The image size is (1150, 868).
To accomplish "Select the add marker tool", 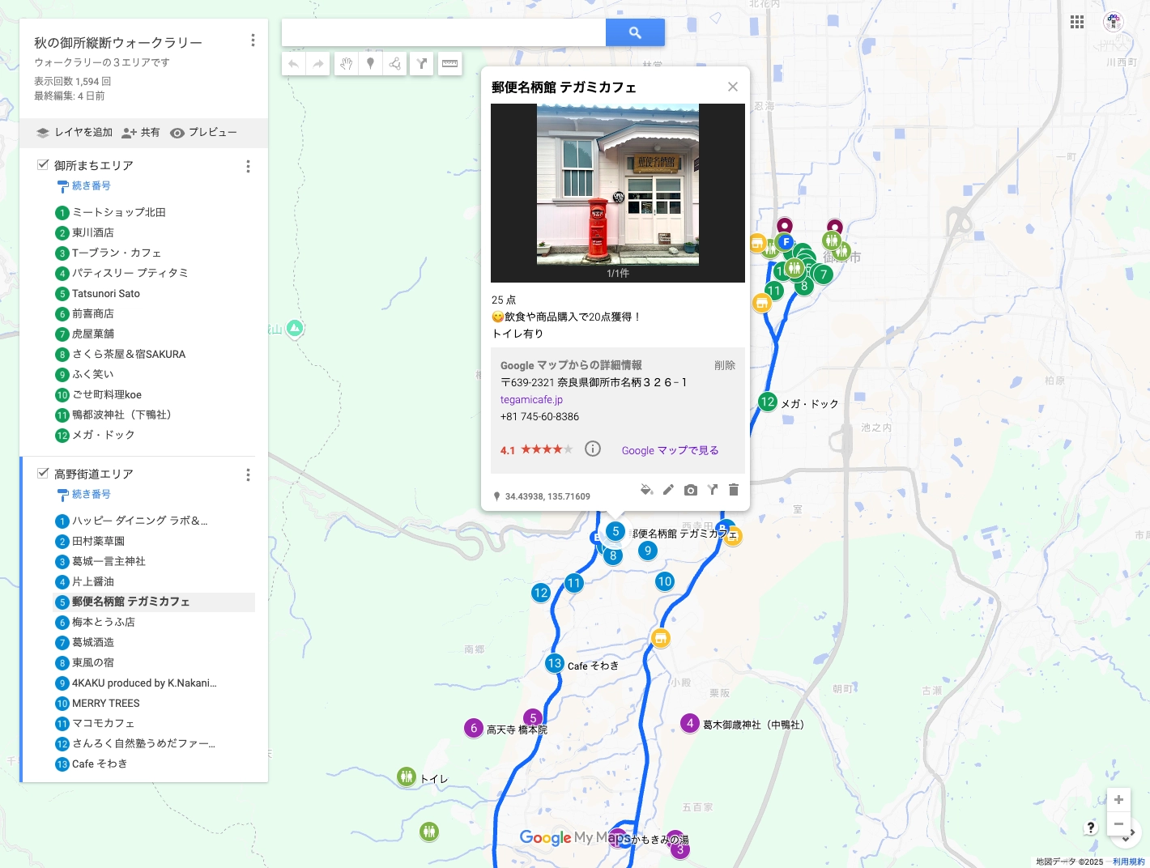I will (370, 64).
